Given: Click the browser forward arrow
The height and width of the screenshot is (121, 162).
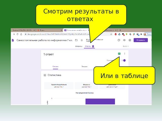Looking at the screenshot, I should (14, 34).
